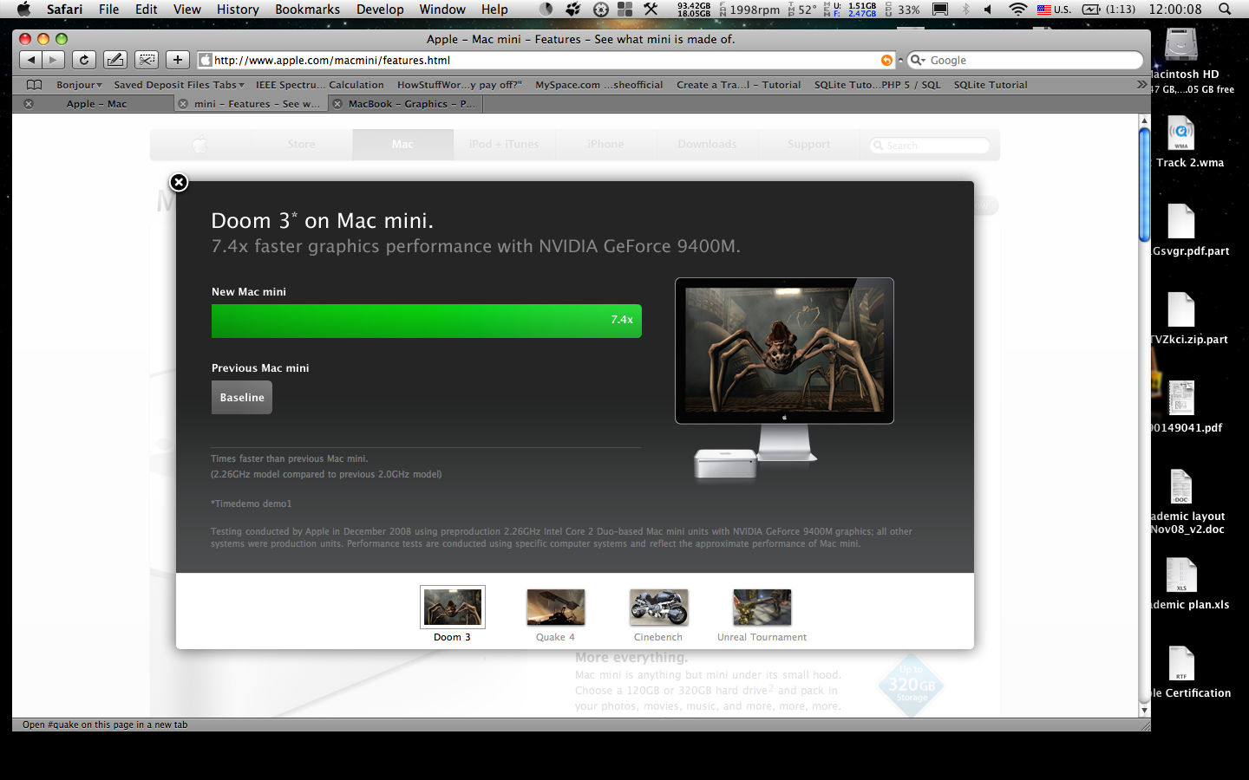Image resolution: width=1249 pixels, height=780 pixels.
Task: Open the MySpace.com bookmark
Action: pyautogui.click(x=598, y=85)
